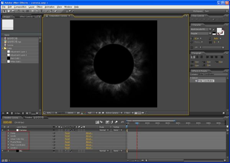Open the Composition menu
The height and width of the screenshot is (163, 230).
pyautogui.click(x=20, y=7)
